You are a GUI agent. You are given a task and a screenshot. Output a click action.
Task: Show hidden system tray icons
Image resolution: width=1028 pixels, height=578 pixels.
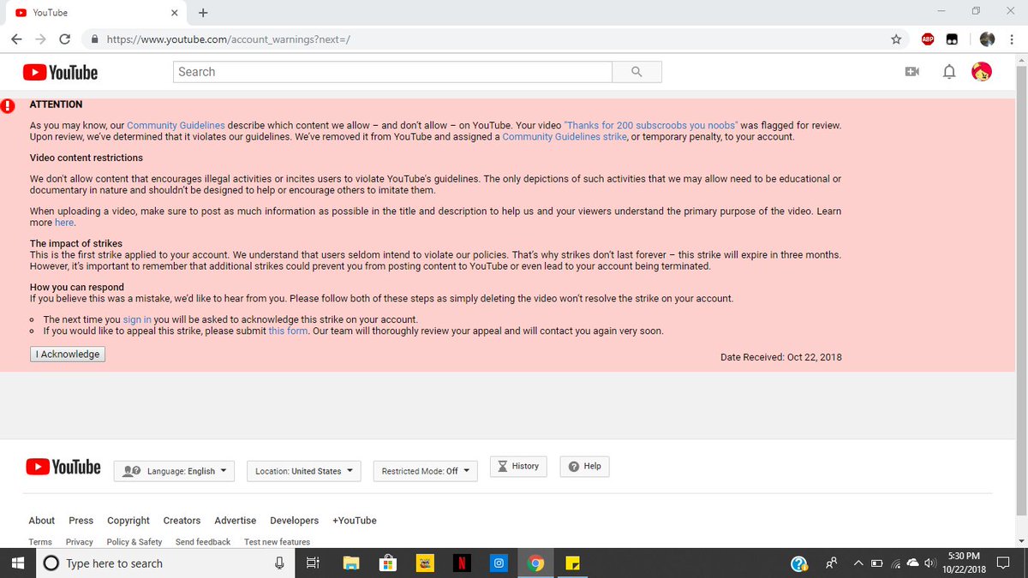click(x=858, y=563)
